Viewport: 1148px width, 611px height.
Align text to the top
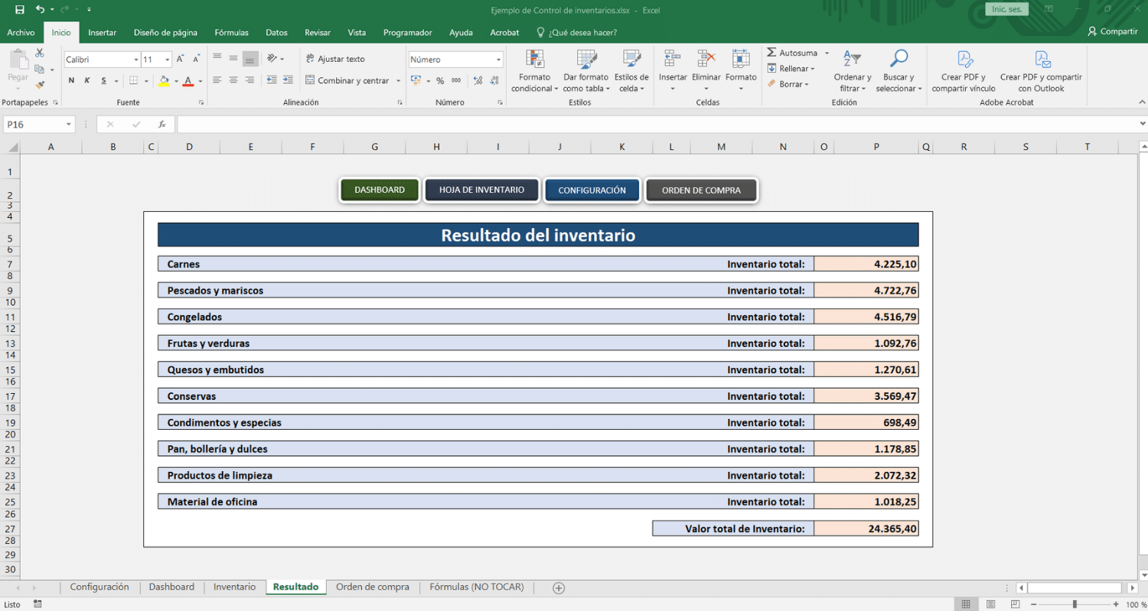[x=217, y=58]
